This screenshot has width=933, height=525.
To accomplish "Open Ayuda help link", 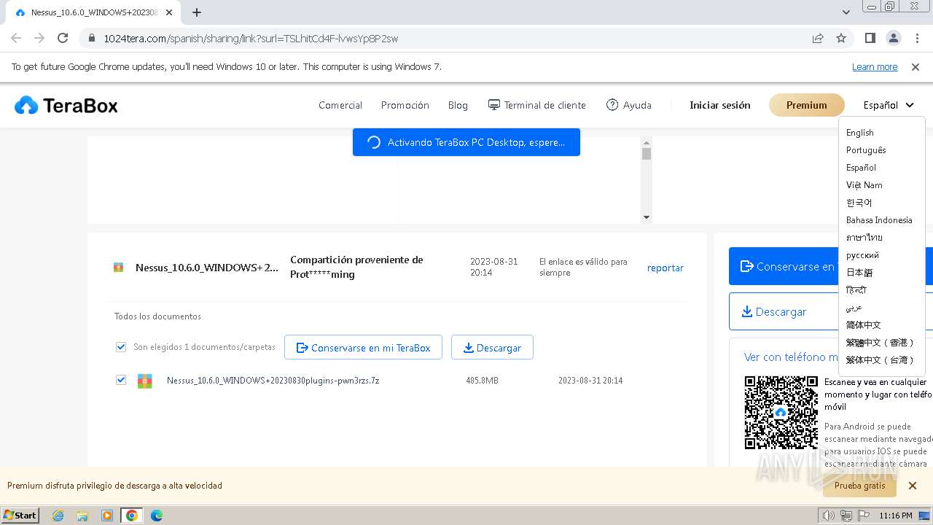I will click(x=629, y=105).
